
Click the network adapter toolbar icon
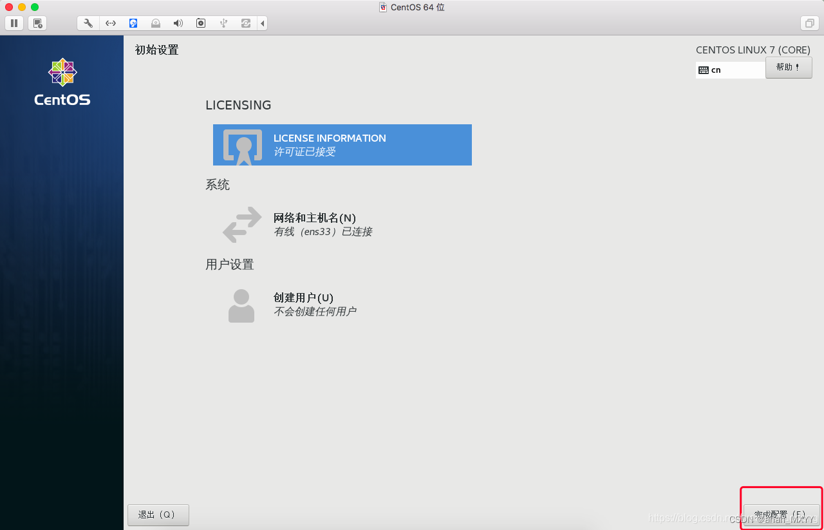(x=110, y=23)
